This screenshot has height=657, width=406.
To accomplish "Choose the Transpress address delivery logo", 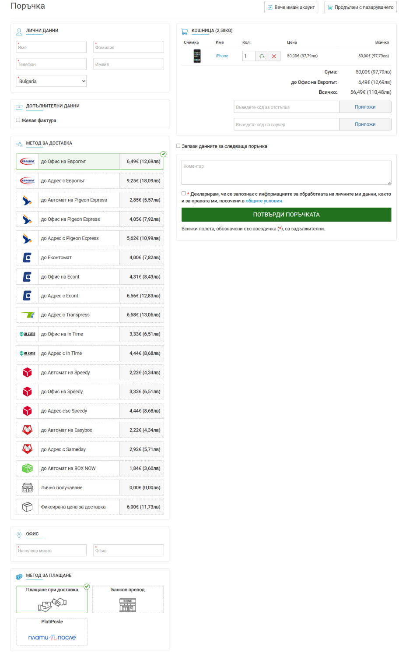I will pyautogui.click(x=27, y=315).
